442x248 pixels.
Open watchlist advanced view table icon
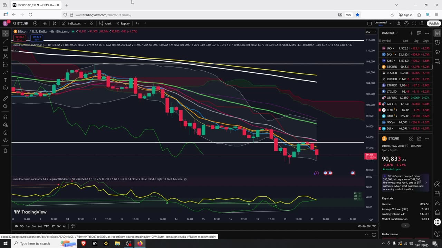pos(419,33)
